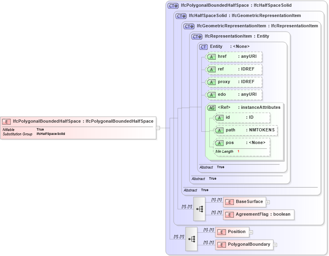Expand the PolygonalBoundary element via its plus box
The image size is (329, 256).
[274, 245]
